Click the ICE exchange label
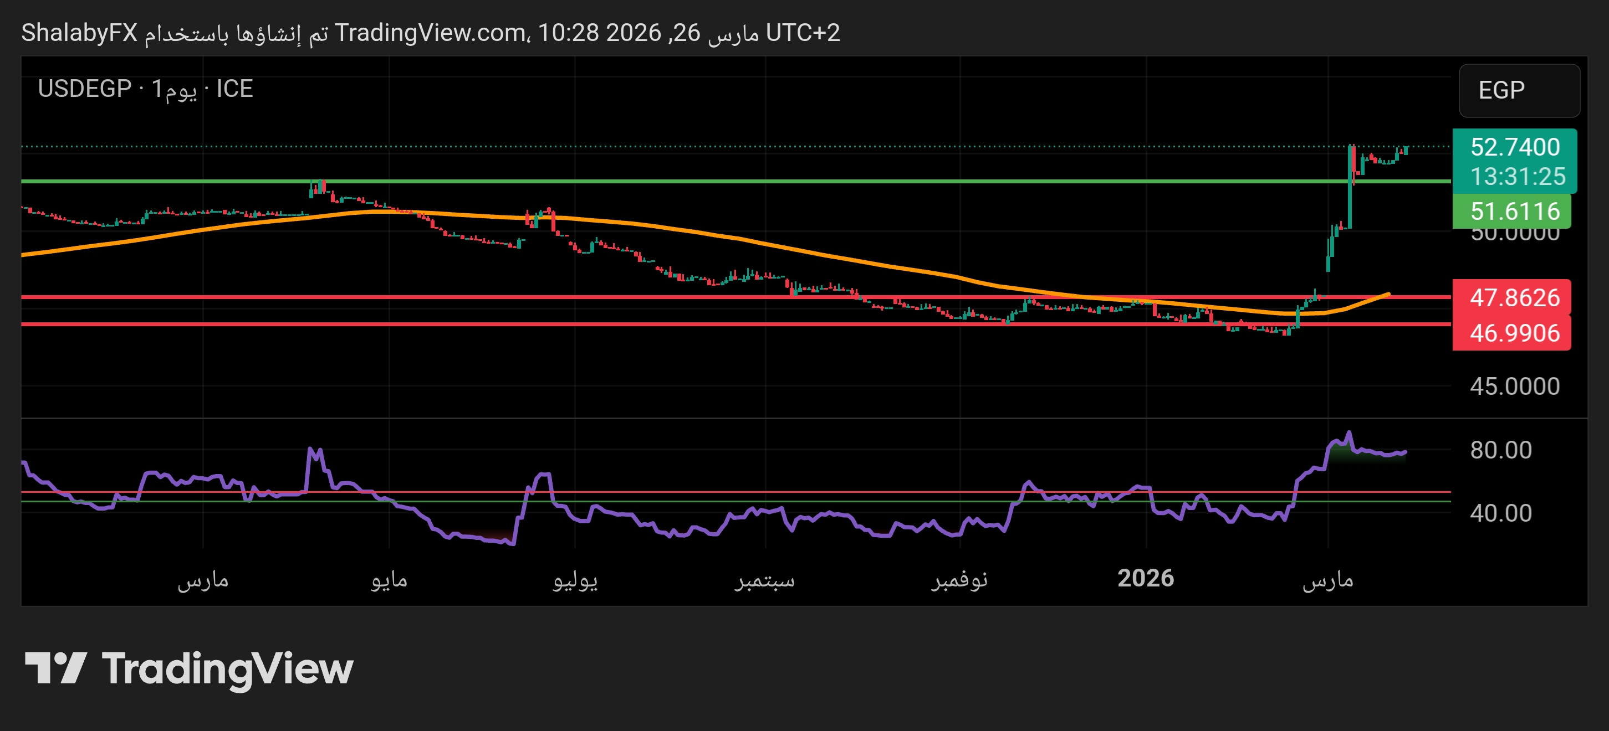The height and width of the screenshot is (731, 1609). tap(234, 89)
